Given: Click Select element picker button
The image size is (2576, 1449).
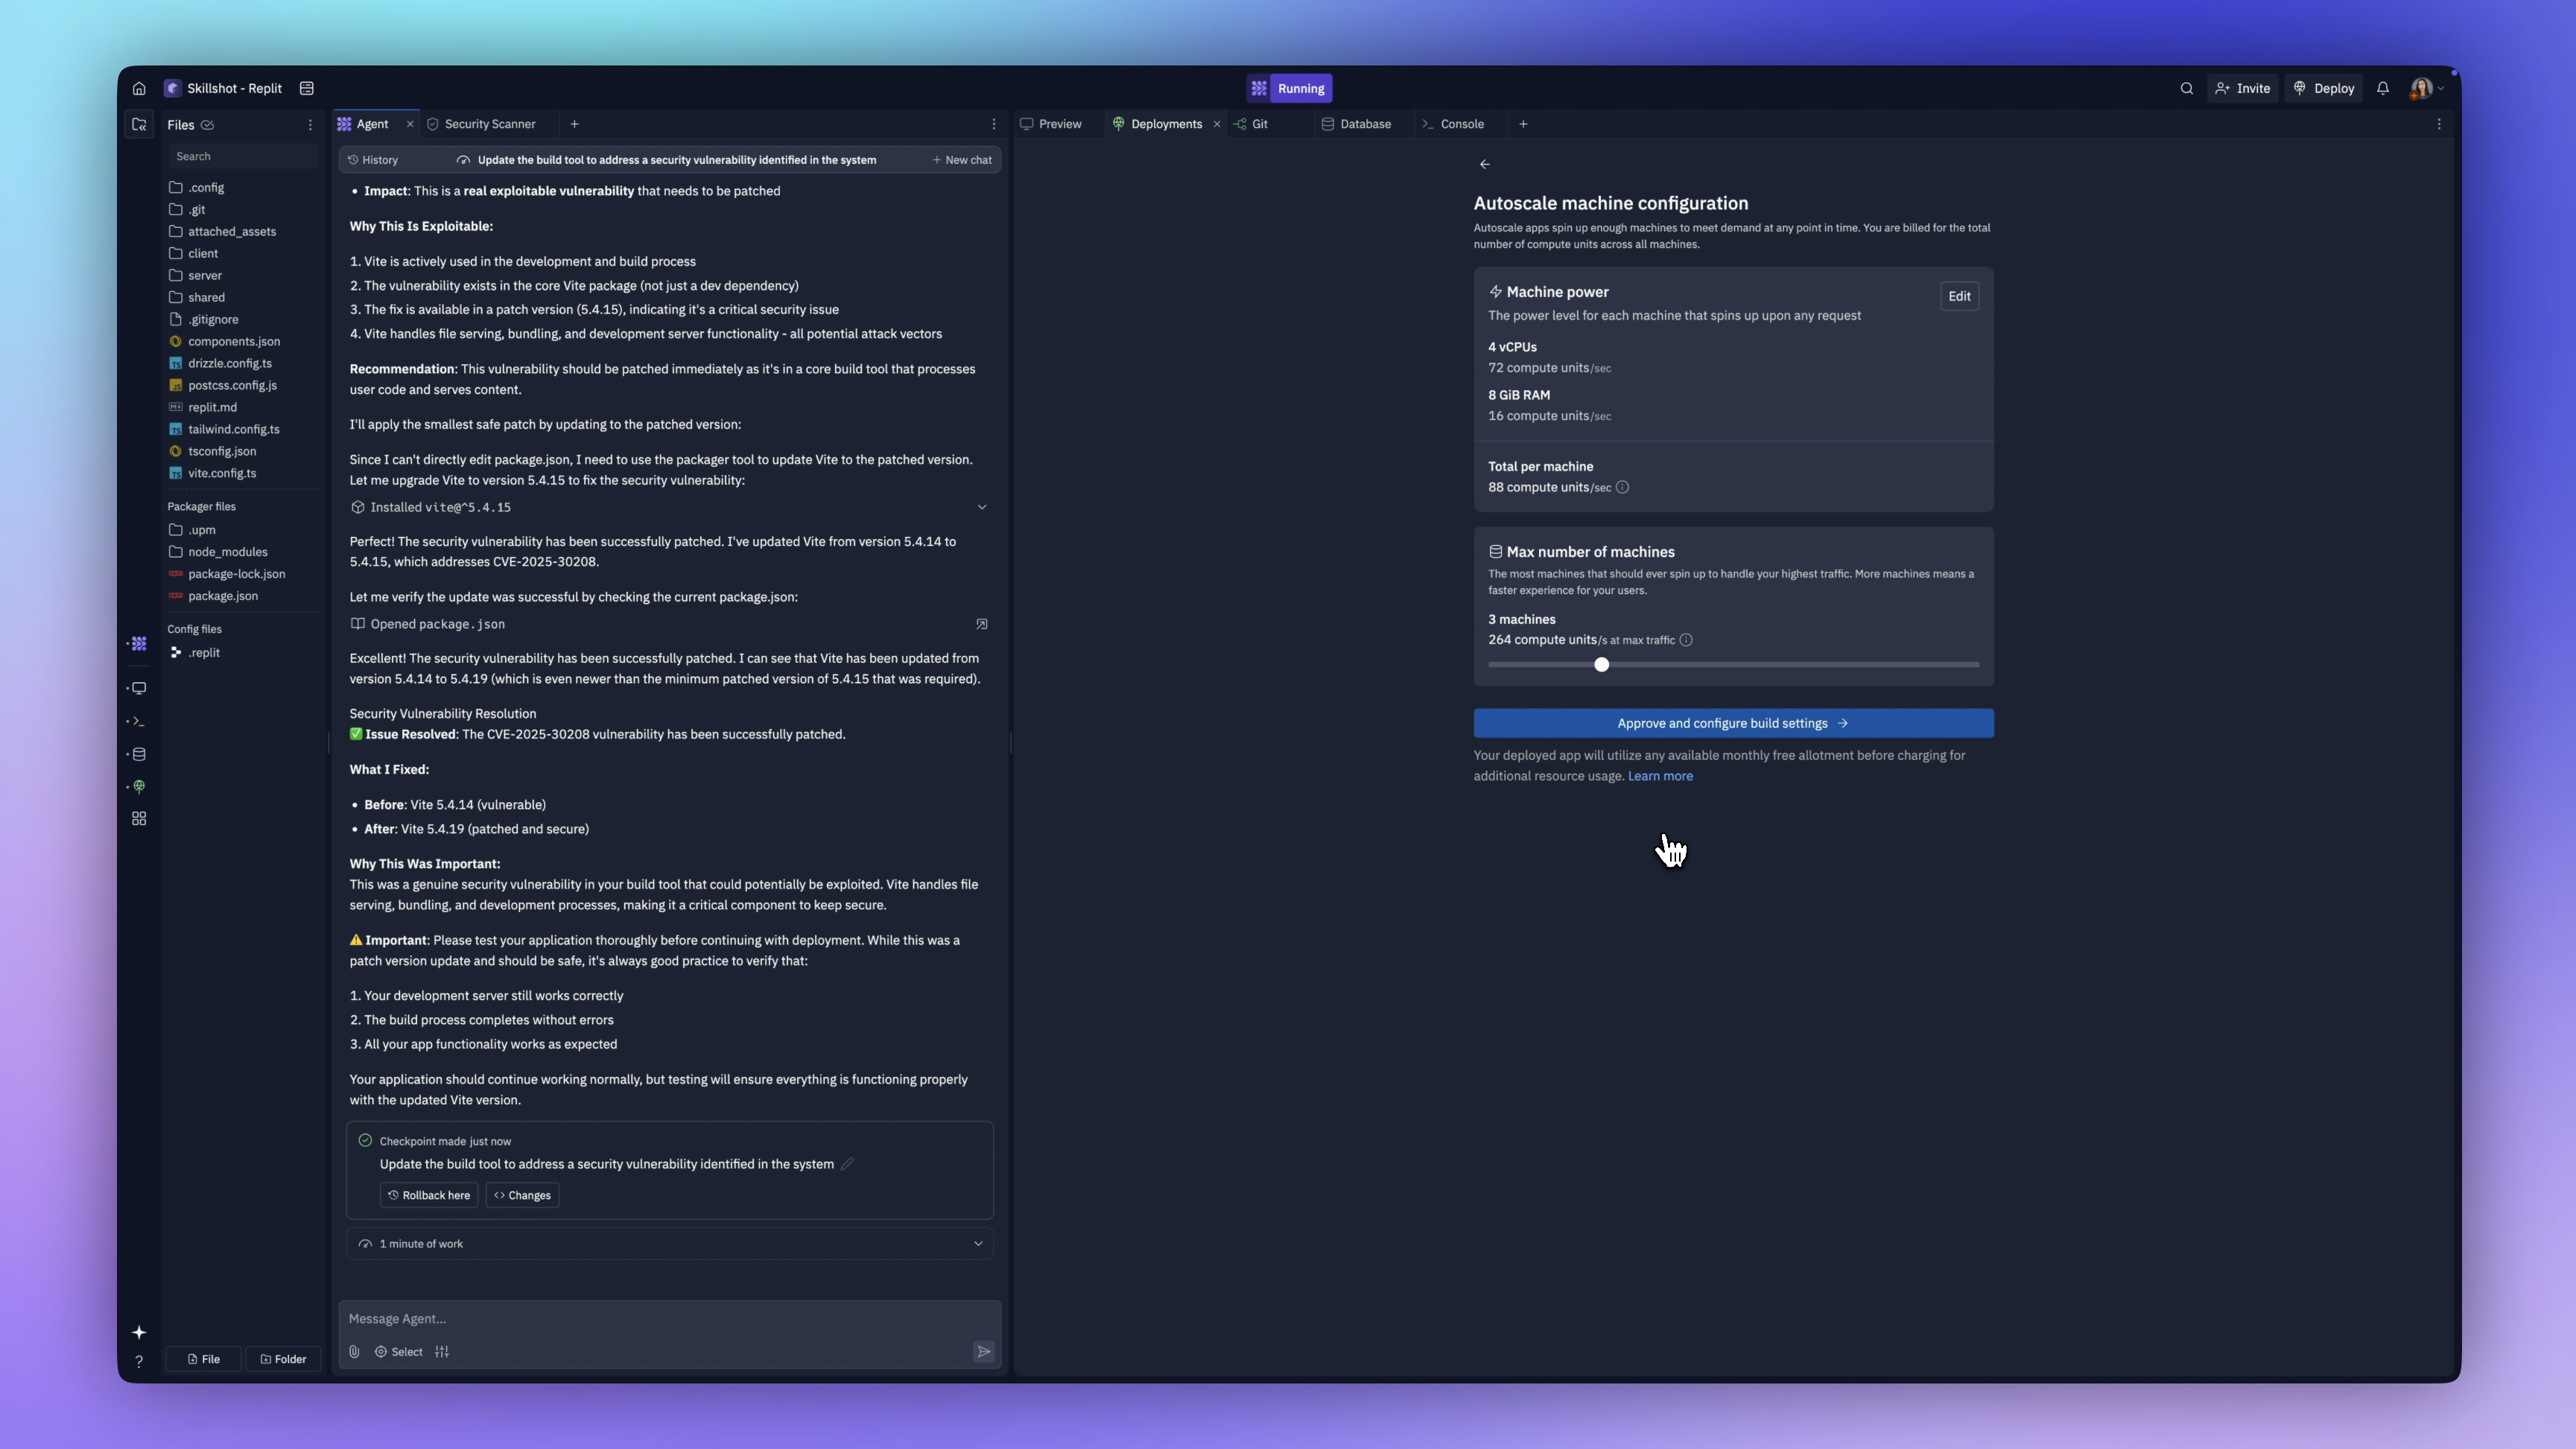Looking at the screenshot, I should pyautogui.click(x=399, y=1351).
